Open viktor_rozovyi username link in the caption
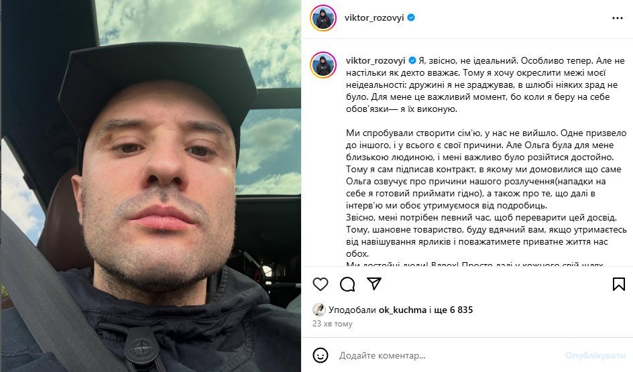Viewport: 633px width, 372px height. pos(376,60)
